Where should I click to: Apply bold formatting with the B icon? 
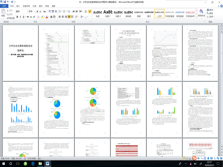tap(17, 16)
